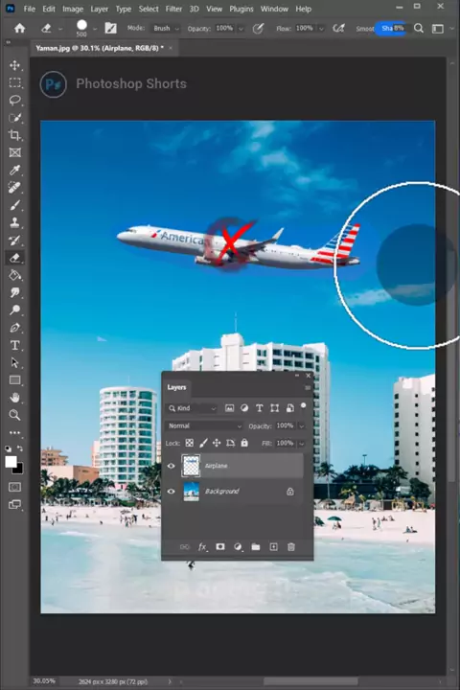Toggle lock transparent pixels
The height and width of the screenshot is (690, 460).
click(x=190, y=443)
